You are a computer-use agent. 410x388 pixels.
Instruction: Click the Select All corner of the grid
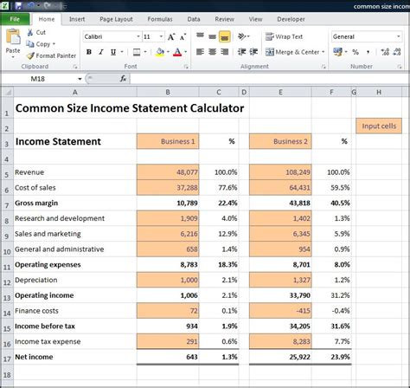(x=8, y=93)
